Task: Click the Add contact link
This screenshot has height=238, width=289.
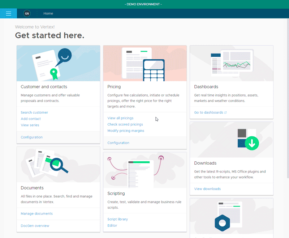Action: point(31,119)
